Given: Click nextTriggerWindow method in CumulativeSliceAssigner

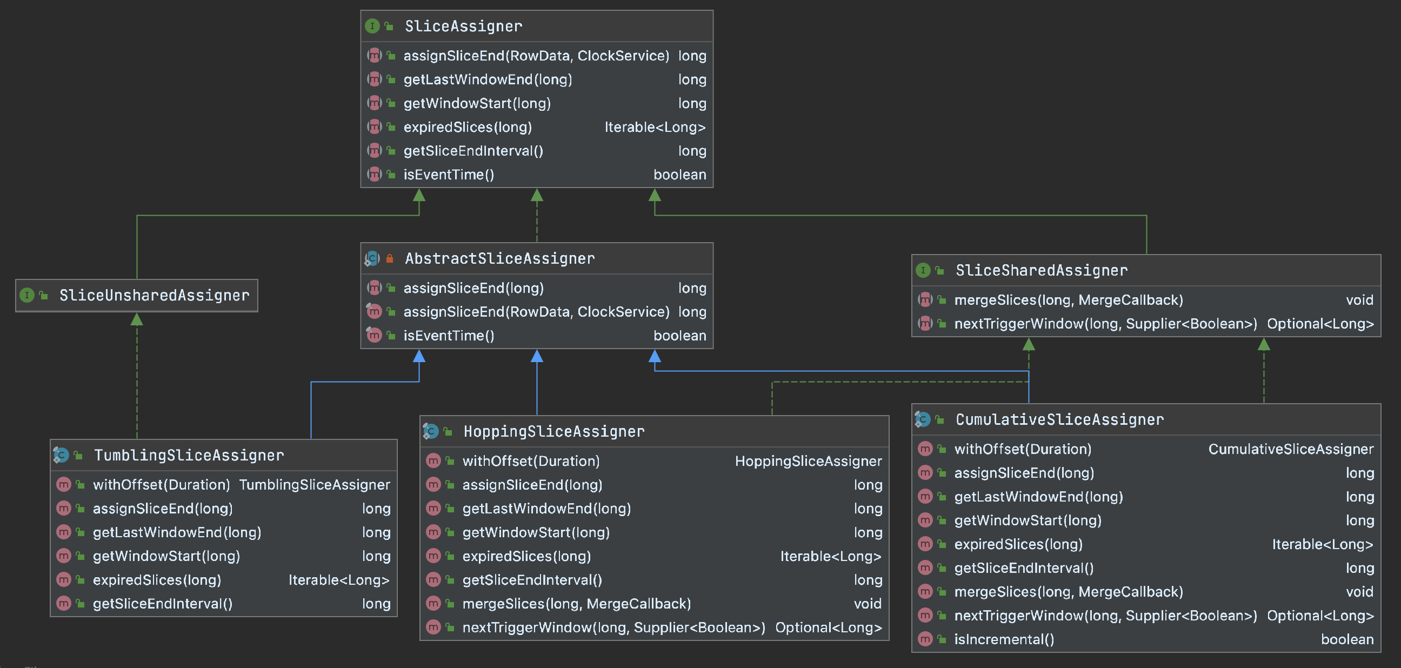Looking at the screenshot, I should point(1106,615).
